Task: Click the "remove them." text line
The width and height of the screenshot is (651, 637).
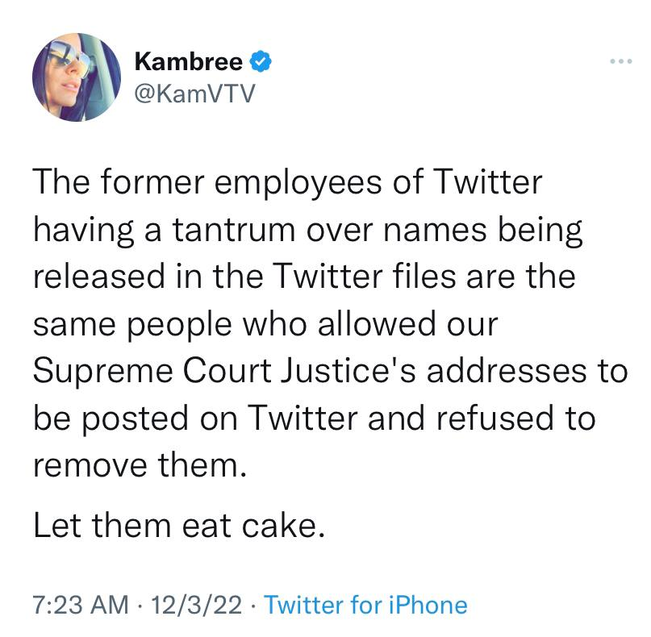Action: coord(138,465)
